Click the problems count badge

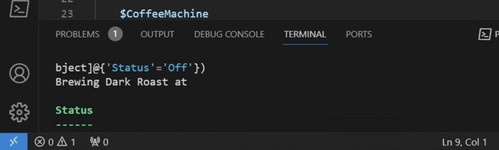click(115, 34)
